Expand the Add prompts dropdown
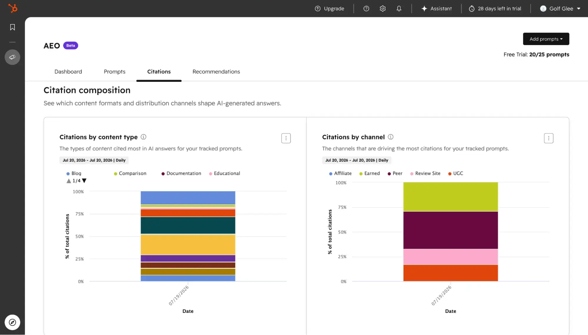The width and height of the screenshot is (588, 335). click(546, 39)
